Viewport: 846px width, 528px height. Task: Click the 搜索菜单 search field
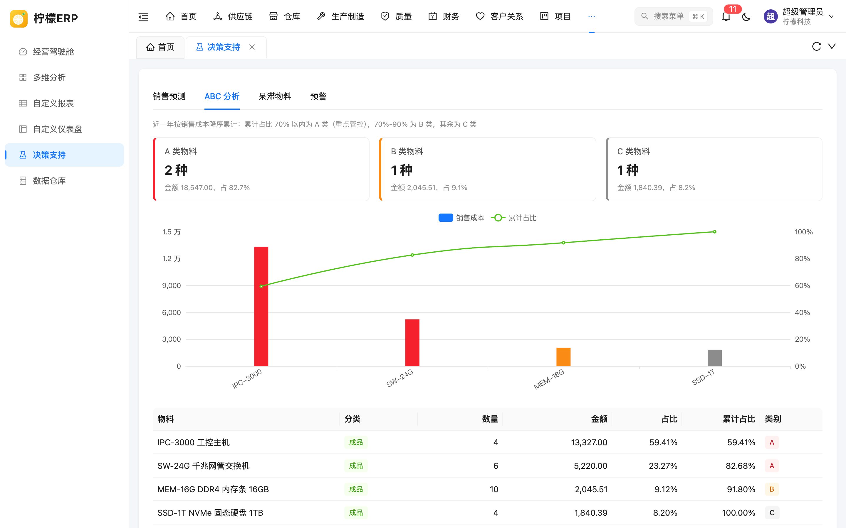[673, 16]
